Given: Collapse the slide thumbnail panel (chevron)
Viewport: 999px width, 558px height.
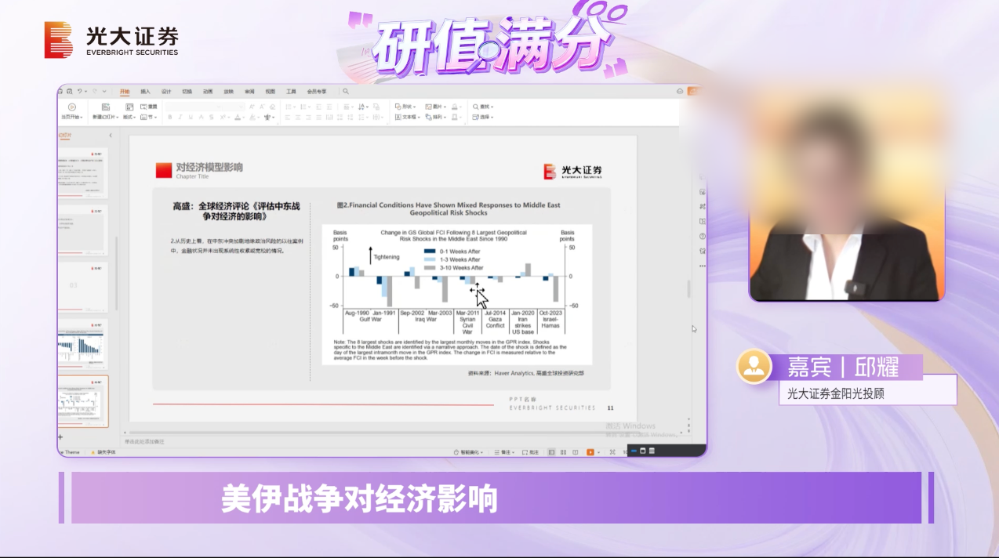Looking at the screenshot, I should [x=111, y=136].
